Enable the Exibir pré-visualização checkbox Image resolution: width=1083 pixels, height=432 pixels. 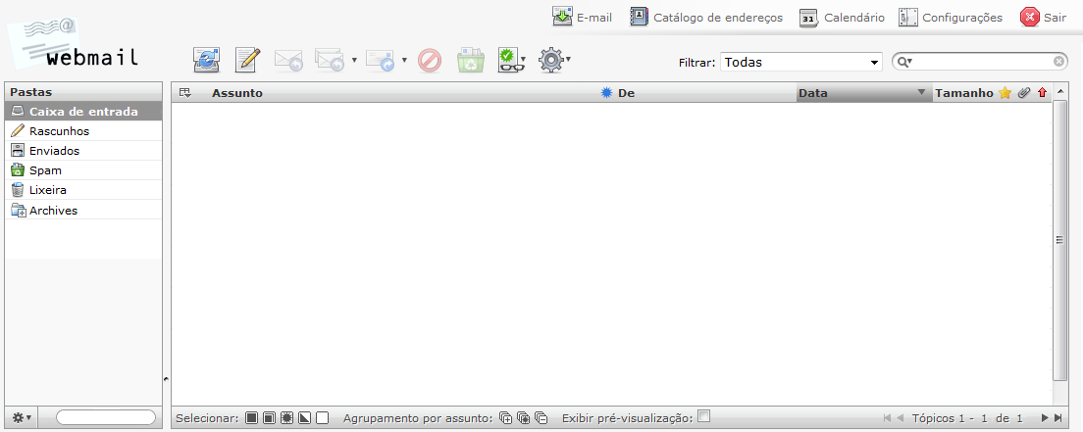tap(703, 416)
